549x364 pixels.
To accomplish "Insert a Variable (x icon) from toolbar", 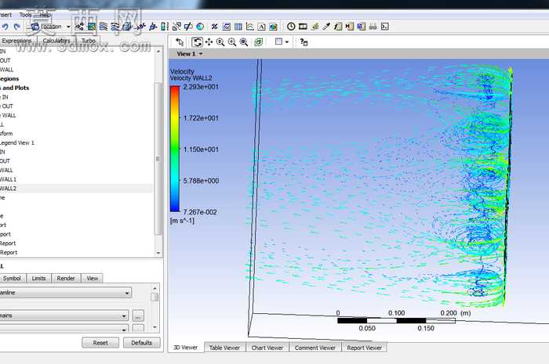I will point(214,27).
